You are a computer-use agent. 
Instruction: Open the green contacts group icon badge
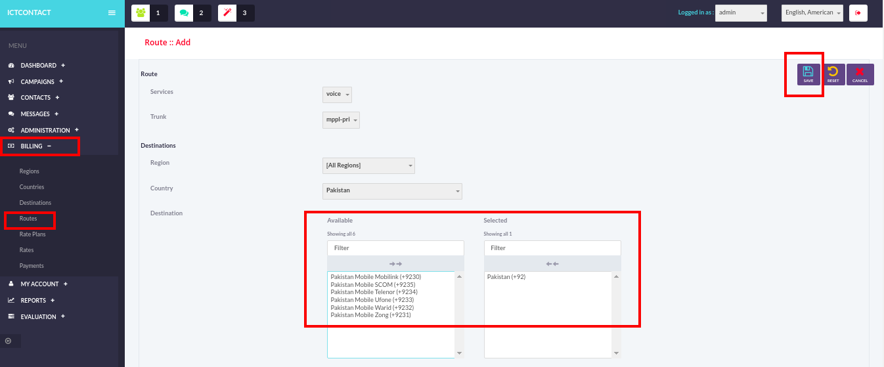tap(141, 12)
